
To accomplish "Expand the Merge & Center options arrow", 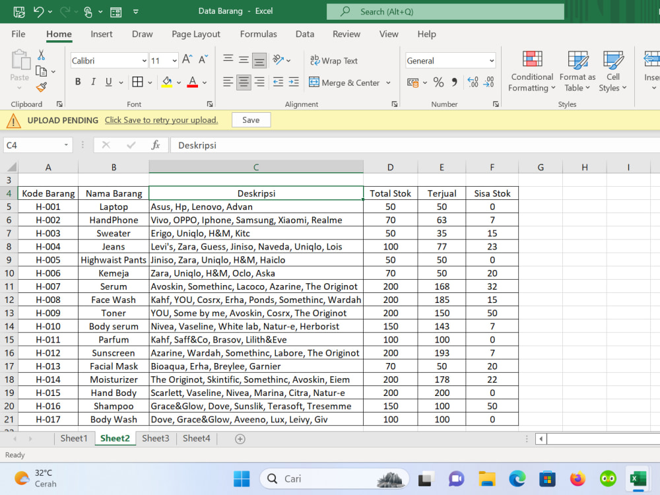I will coord(388,82).
